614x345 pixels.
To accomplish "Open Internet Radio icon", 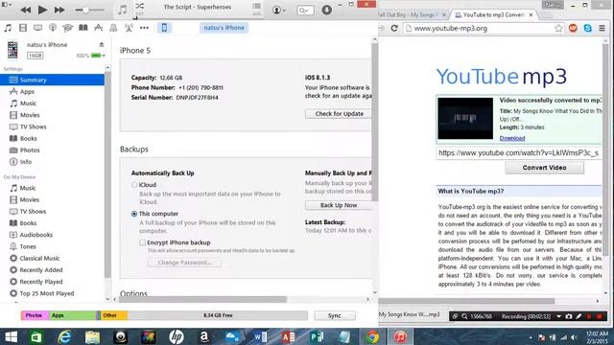I will click(x=129, y=28).
